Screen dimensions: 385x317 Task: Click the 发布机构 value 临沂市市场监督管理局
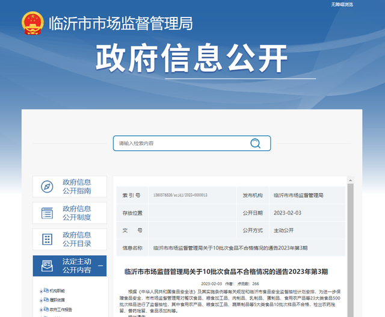[x=298, y=195]
